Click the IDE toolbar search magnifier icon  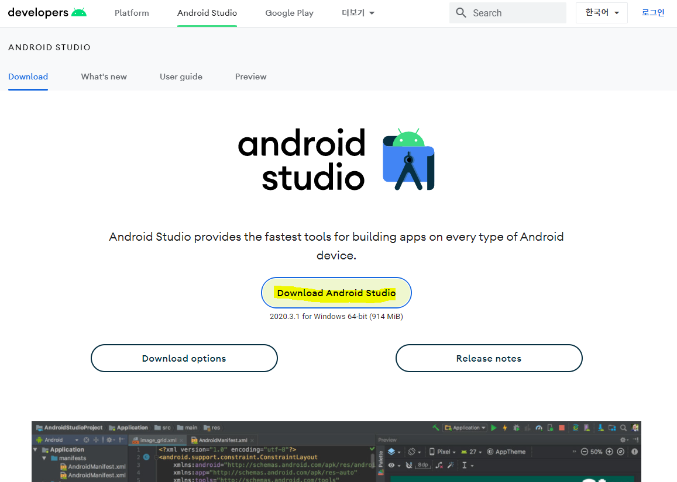[x=624, y=428]
